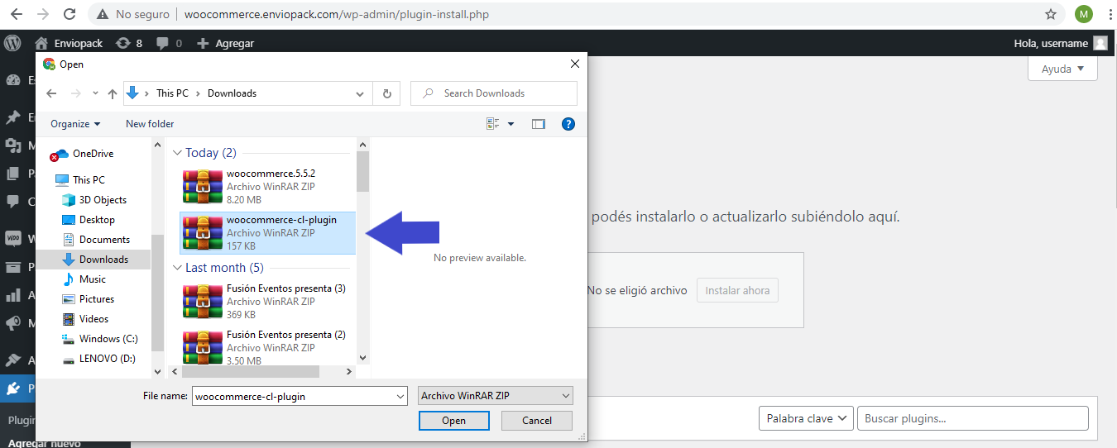Click Downloads in the address path
Viewport: 1117px width, 448px height.
(x=232, y=93)
